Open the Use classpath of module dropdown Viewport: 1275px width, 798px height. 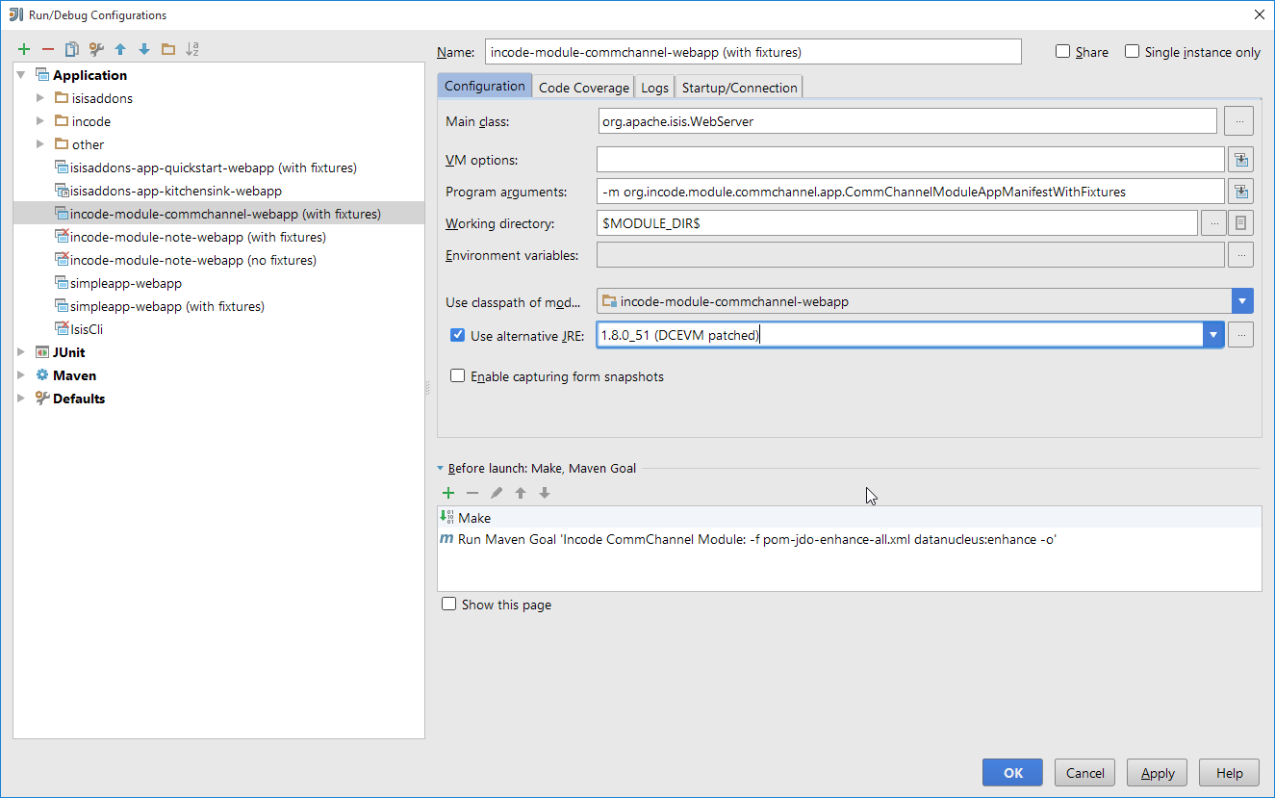pos(1242,301)
